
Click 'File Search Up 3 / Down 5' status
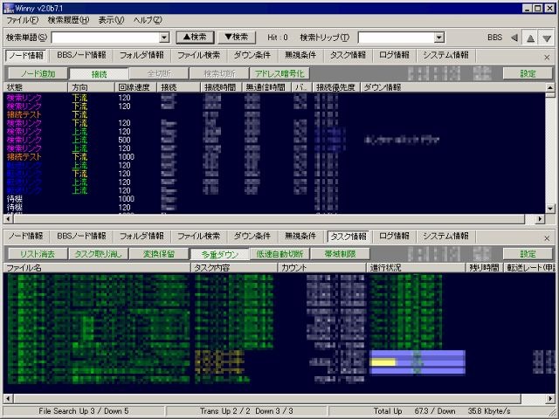coord(84,411)
